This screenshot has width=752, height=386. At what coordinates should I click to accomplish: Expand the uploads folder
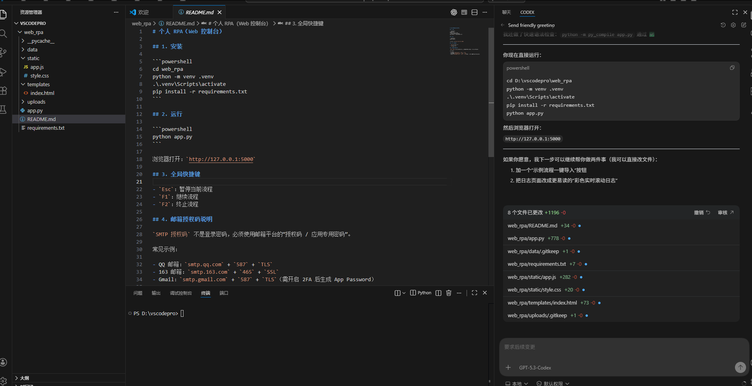[x=23, y=102]
